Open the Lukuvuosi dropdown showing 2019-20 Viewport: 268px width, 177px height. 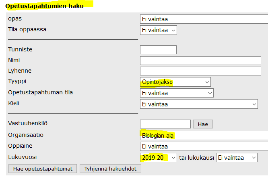pyautogui.click(x=158, y=158)
